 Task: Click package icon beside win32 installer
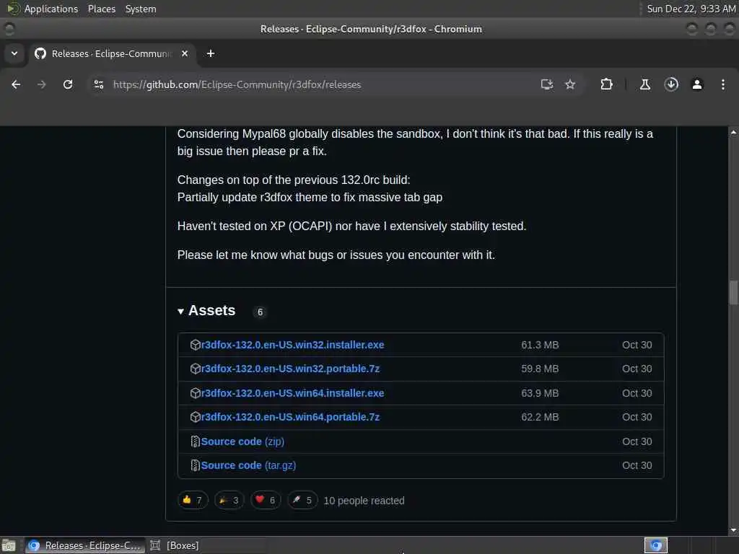[195, 345]
